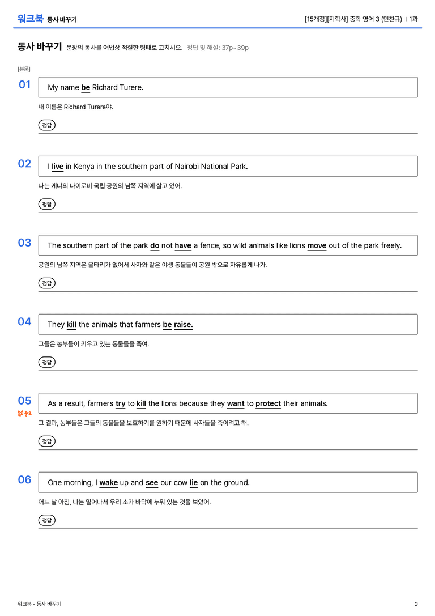
Task: Click the underlined word 'protect' in question 05
Action: [x=268, y=403]
